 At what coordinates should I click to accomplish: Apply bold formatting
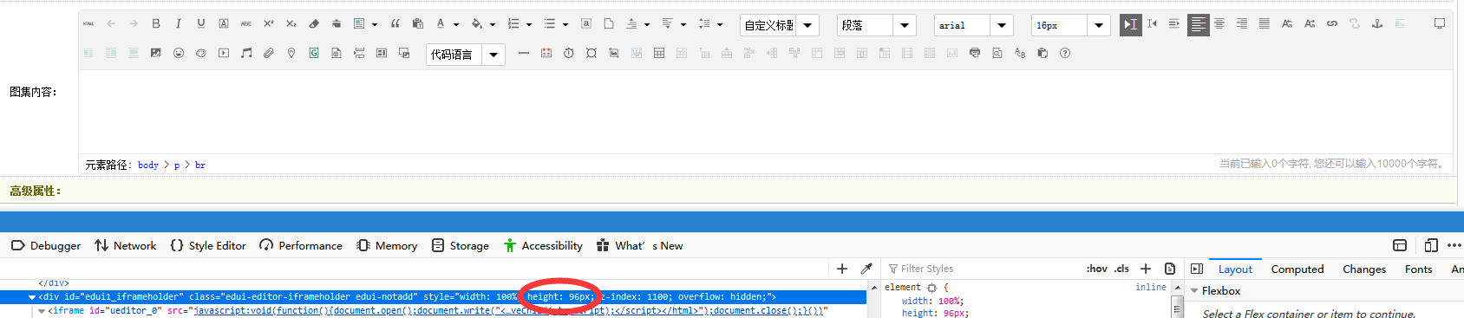[x=156, y=24]
